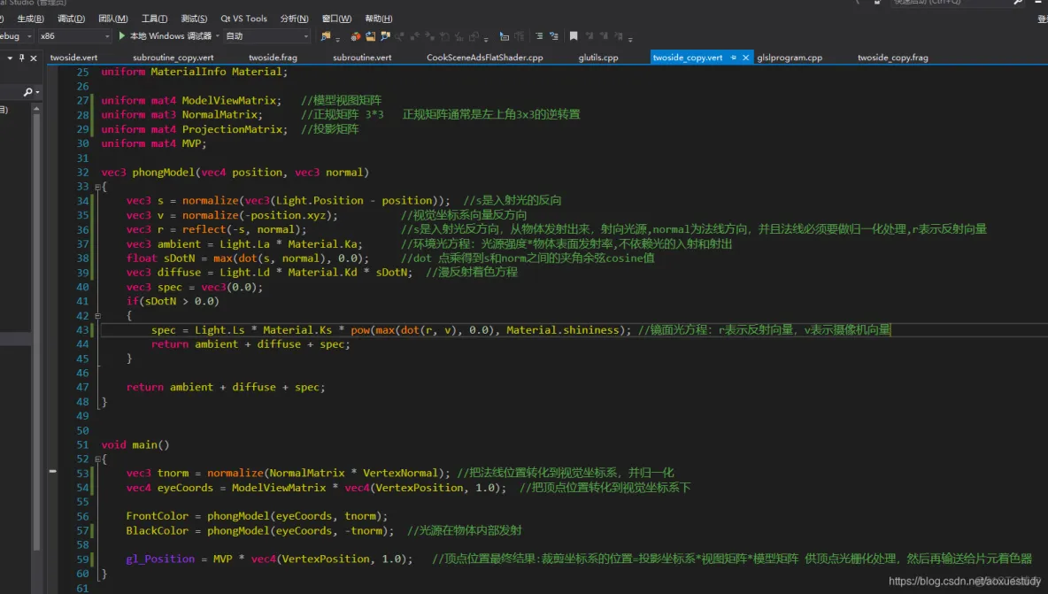
Task: Click the 'vec3 phongModel' signature on line 32
Action: click(235, 173)
